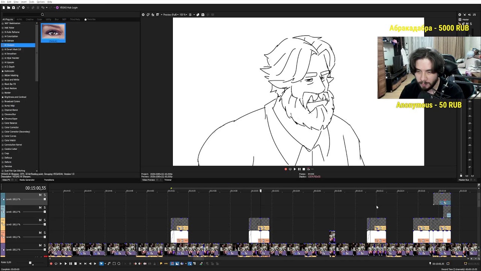Switch to the Master Bus tab
This screenshot has height=271, width=481.
point(464,180)
